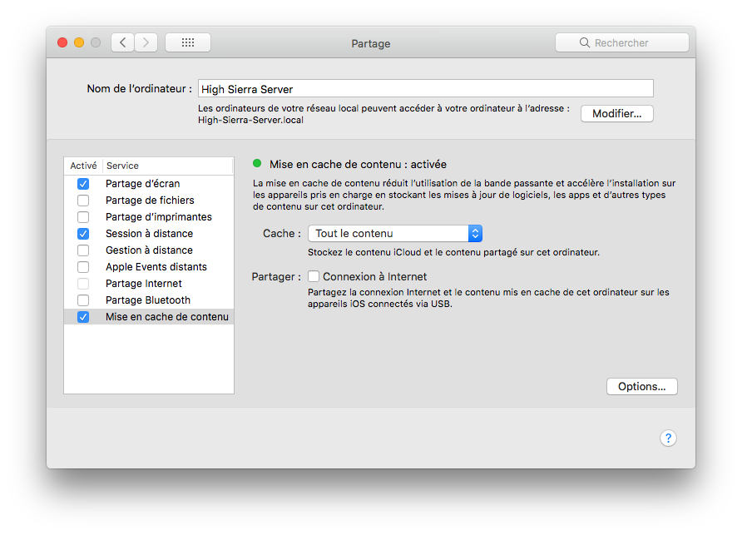Enable Connexion à Internet sharing checkbox
The width and height of the screenshot is (742, 535).
(314, 276)
